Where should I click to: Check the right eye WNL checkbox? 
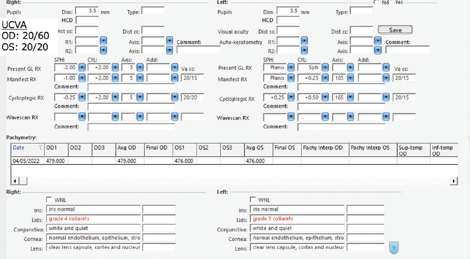tap(49, 200)
